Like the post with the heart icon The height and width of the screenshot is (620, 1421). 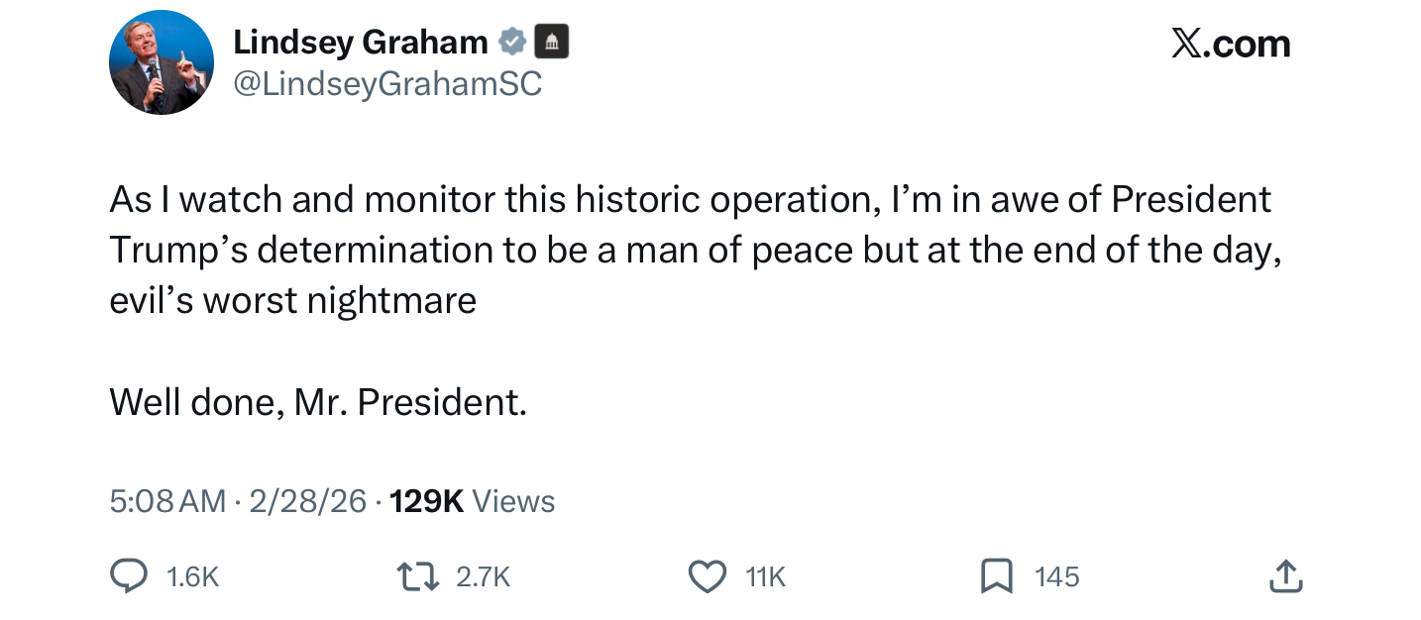click(707, 576)
